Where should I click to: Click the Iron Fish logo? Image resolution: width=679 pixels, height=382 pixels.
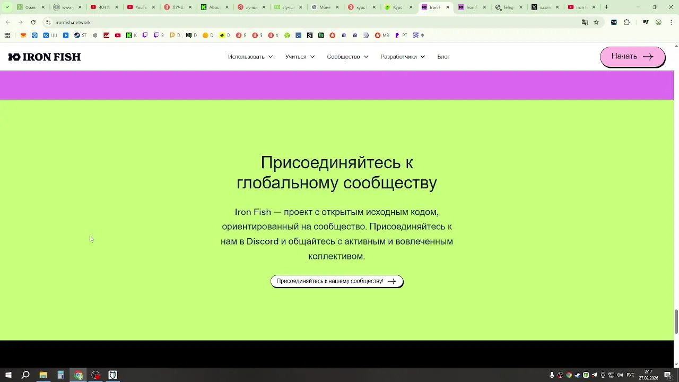pyautogui.click(x=45, y=57)
